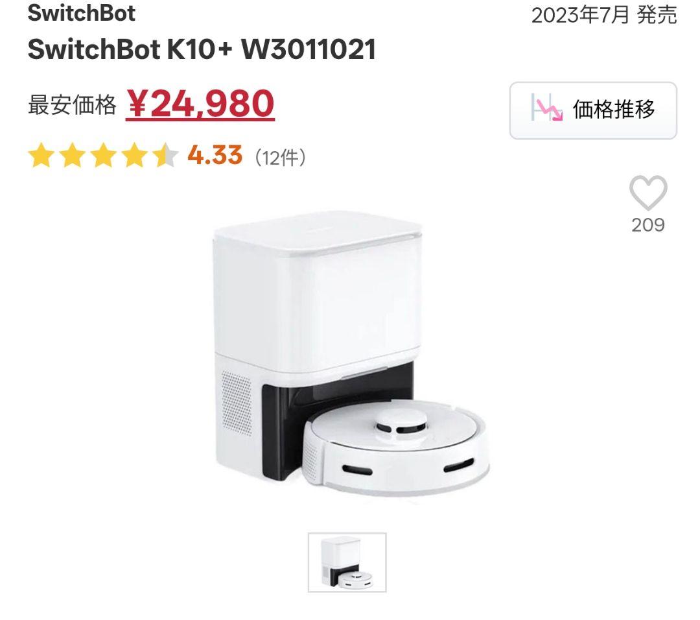Open the ¥24,980 lowest price link

200,104
